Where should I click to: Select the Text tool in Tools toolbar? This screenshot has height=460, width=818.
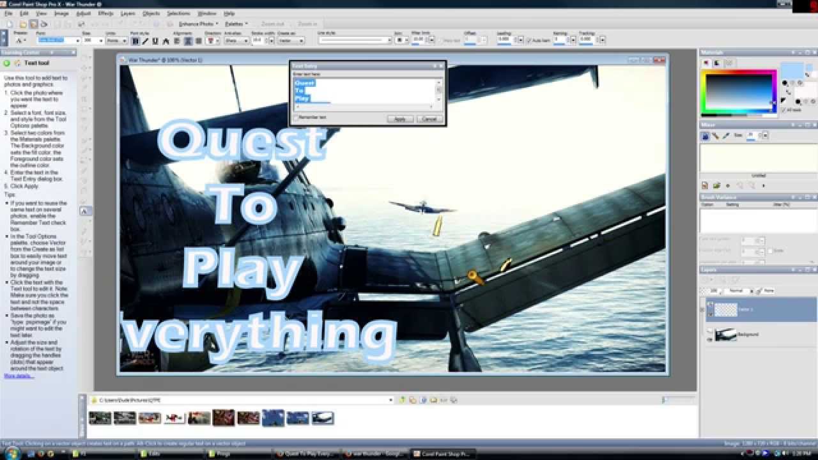(84, 211)
